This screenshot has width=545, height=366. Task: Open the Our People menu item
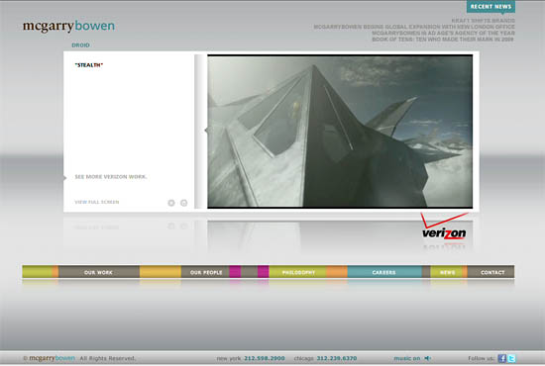pos(206,272)
